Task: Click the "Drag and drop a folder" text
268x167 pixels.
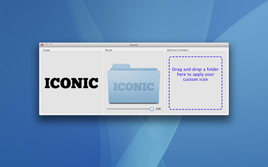Action: [x=195, y=69]
